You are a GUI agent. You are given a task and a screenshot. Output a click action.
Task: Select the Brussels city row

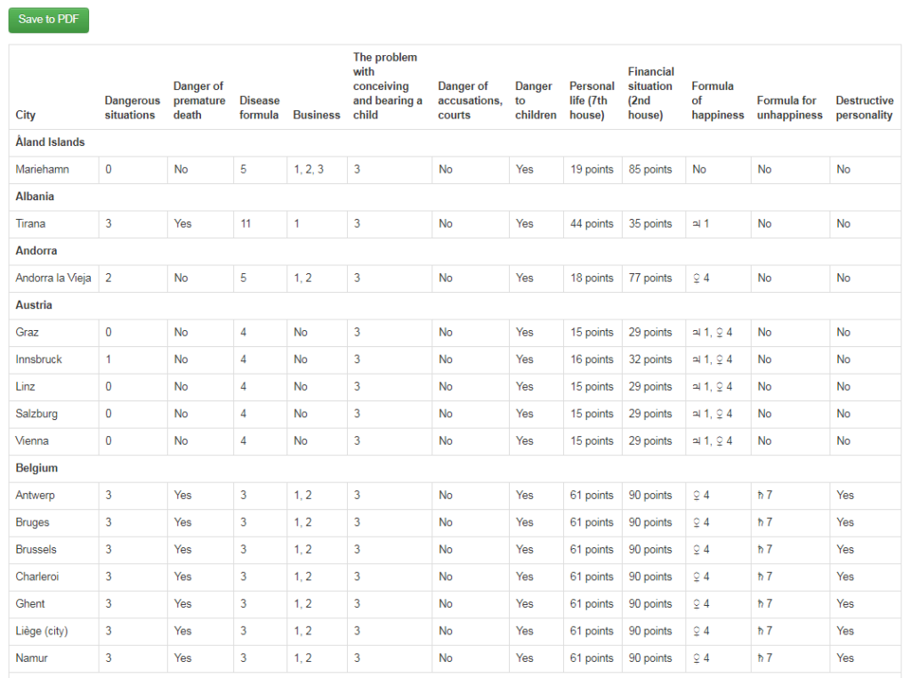coord(36,550)
